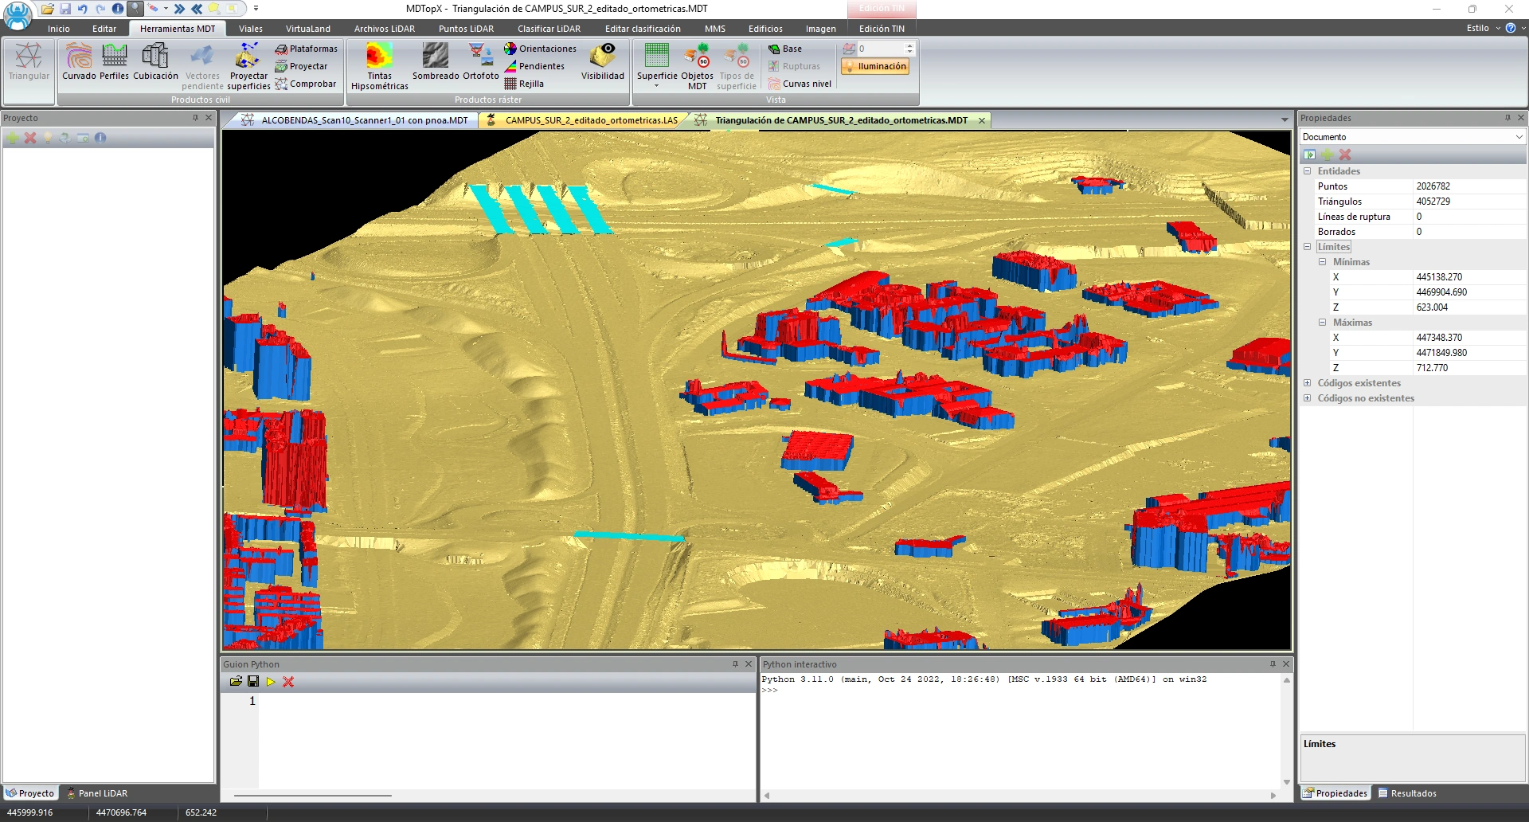Click the Guion Python horizontal scrollbar
The width and height of the screenshot is (1529, 822).
coord(313,795)
